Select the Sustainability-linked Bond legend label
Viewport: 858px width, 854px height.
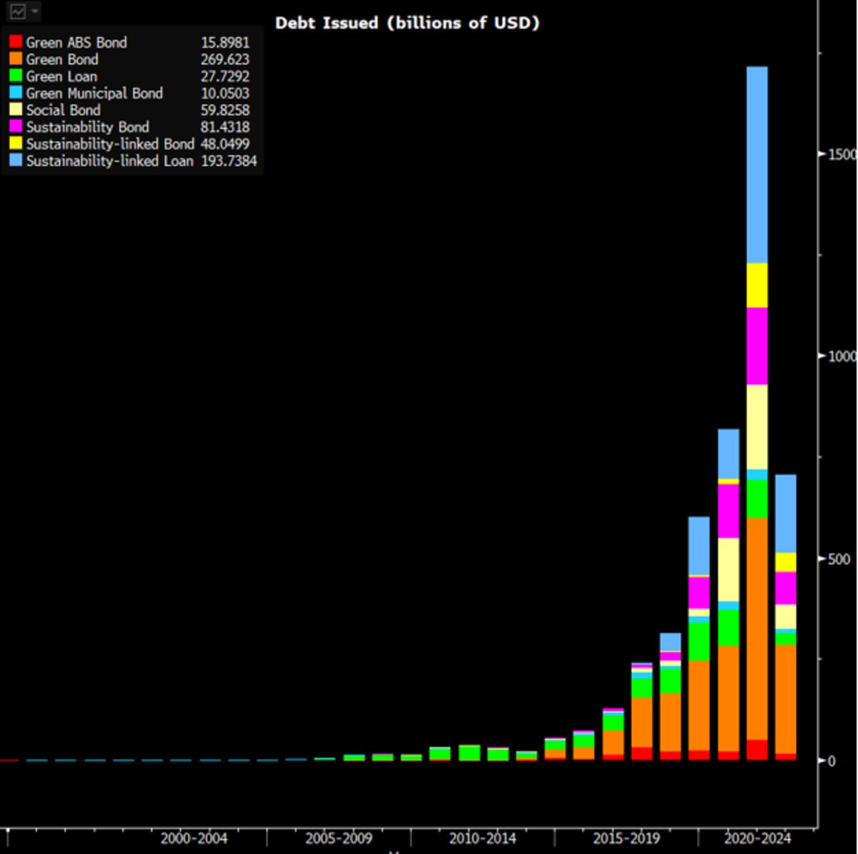point(110,144)
